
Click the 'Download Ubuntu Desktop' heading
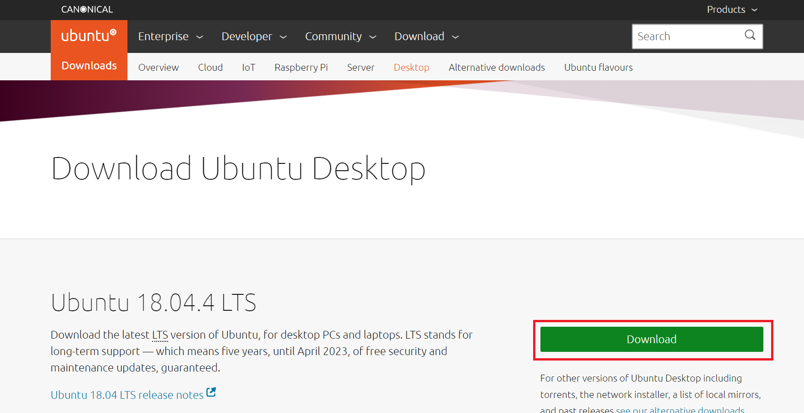pos(238,169)
